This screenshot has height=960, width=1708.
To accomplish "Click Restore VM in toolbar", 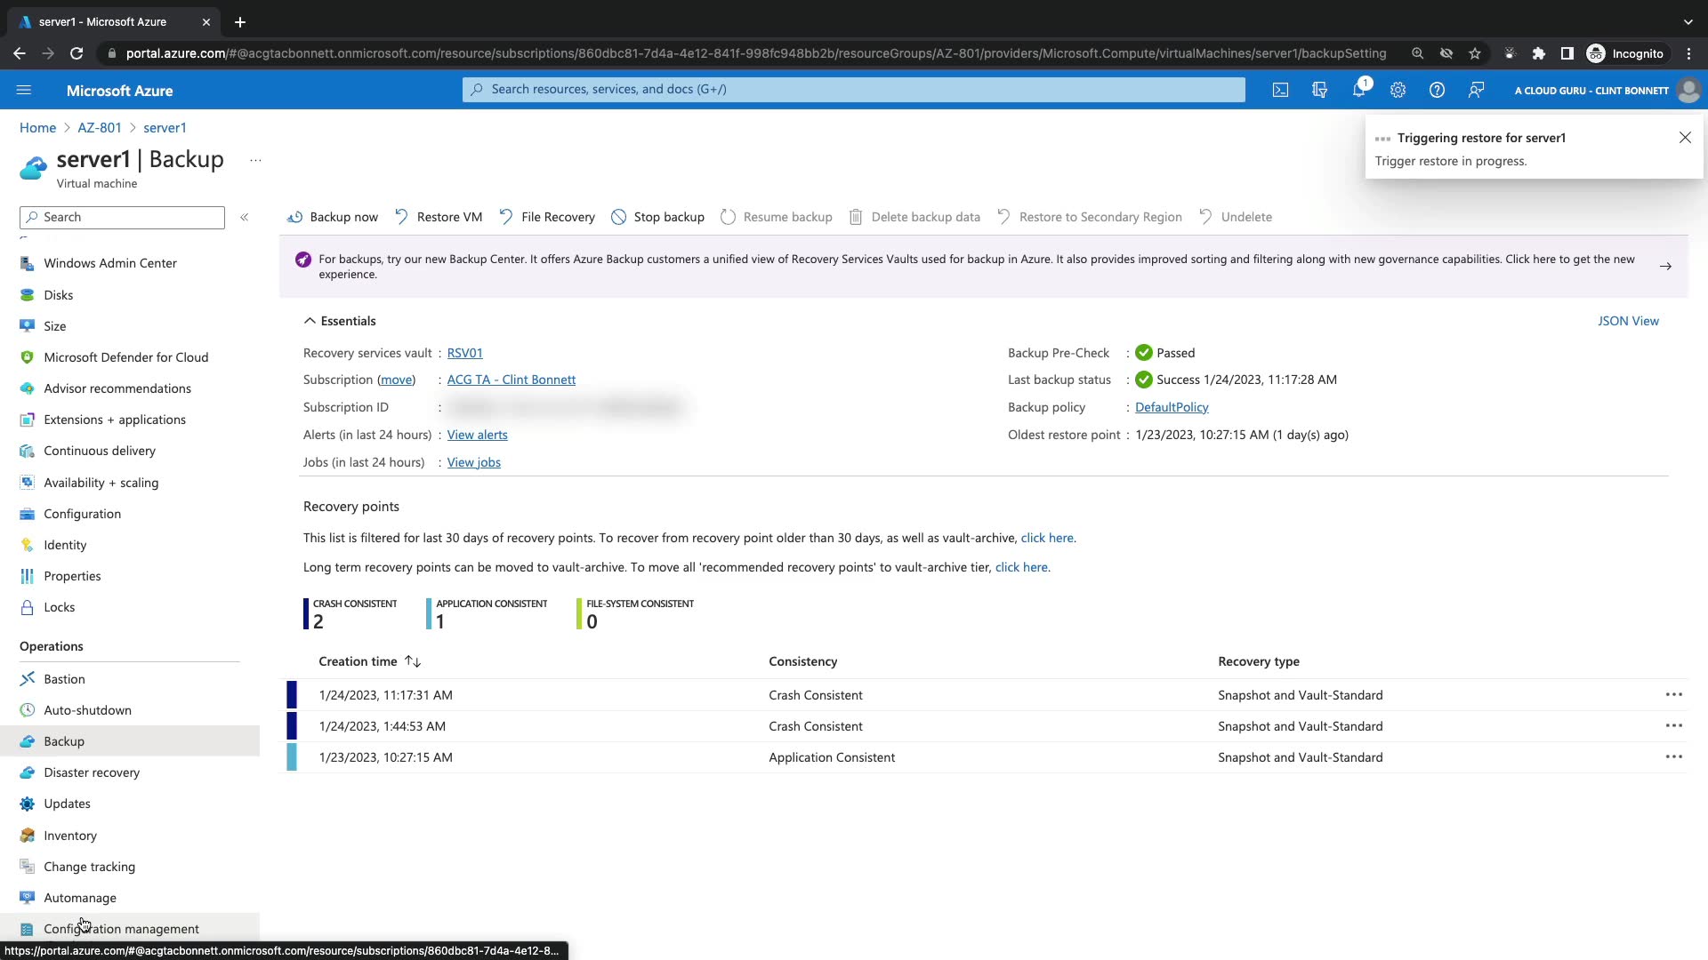I will coord(439,217).
